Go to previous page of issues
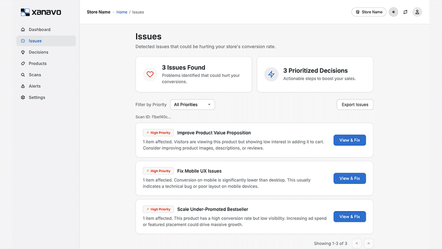Image resolution: width=442 pixels, height=249 pixels. 357,243
